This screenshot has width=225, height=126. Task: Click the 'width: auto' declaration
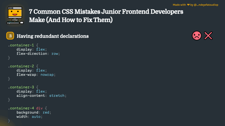coord(29,117)
